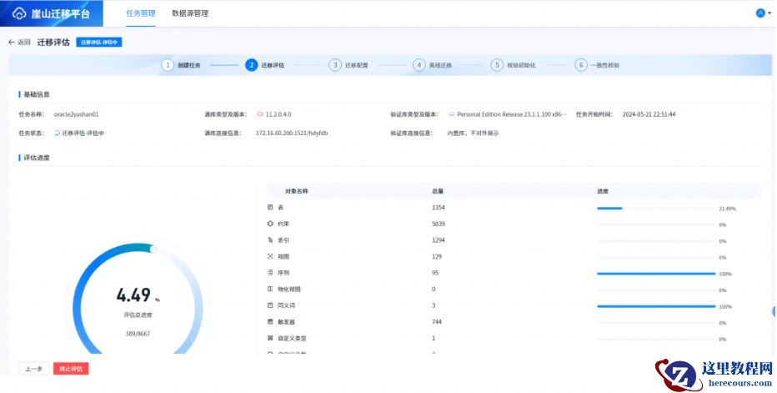This screenshot has height=393, width=777.
Task: Click the 序列 sequence list icon
Action: (270, 273)
